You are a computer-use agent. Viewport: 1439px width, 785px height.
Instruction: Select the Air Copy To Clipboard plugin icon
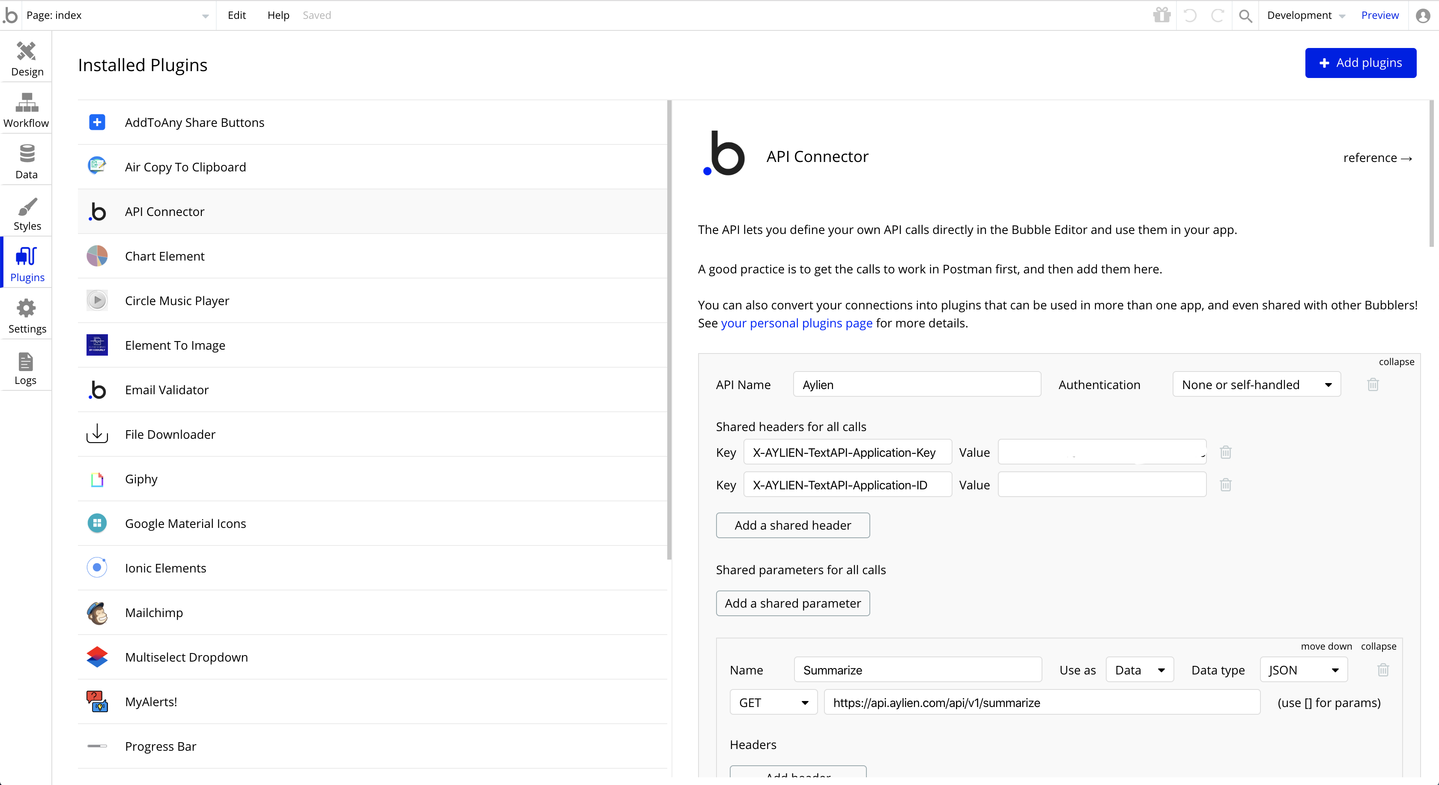coord(97,166)
